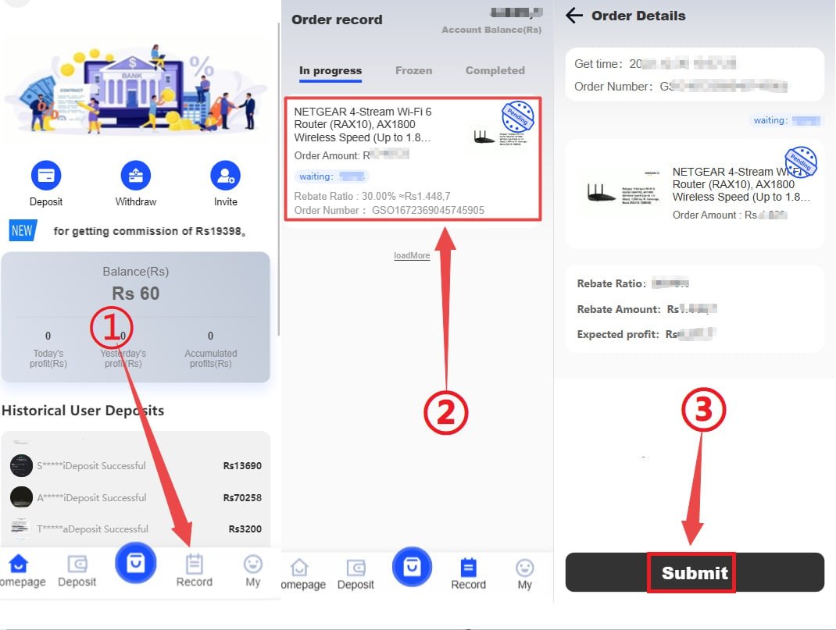Select the 'Rs13690' deposit amount

click(x=242, y=465)
